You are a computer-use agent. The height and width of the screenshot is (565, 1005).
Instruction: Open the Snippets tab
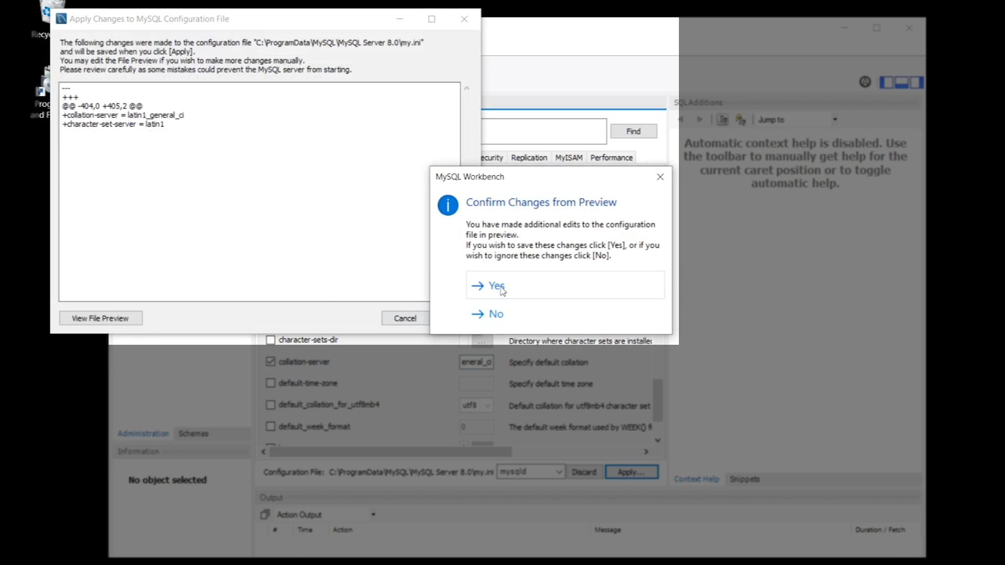point(744,479)
